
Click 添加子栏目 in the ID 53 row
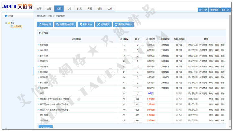coord(193,115)
